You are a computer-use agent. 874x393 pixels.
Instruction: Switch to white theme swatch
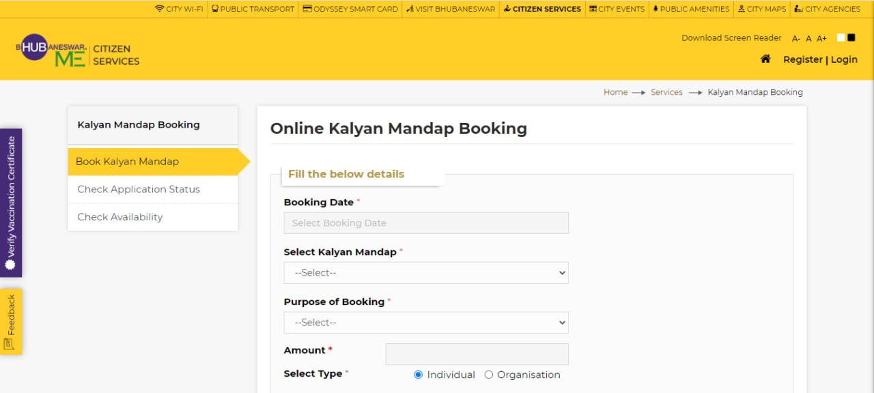click(x=841, y=38)
